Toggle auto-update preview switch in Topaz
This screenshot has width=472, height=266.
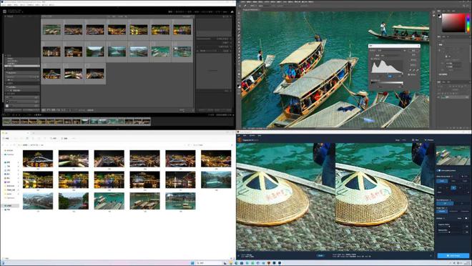pyautogui.click(x=439, y=170)
